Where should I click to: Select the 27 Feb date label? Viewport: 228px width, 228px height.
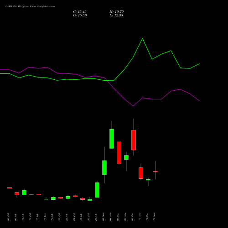96,217
